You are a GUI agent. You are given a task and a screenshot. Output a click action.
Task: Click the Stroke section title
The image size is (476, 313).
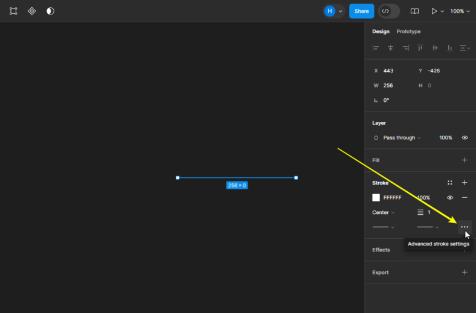pos(380,183)
